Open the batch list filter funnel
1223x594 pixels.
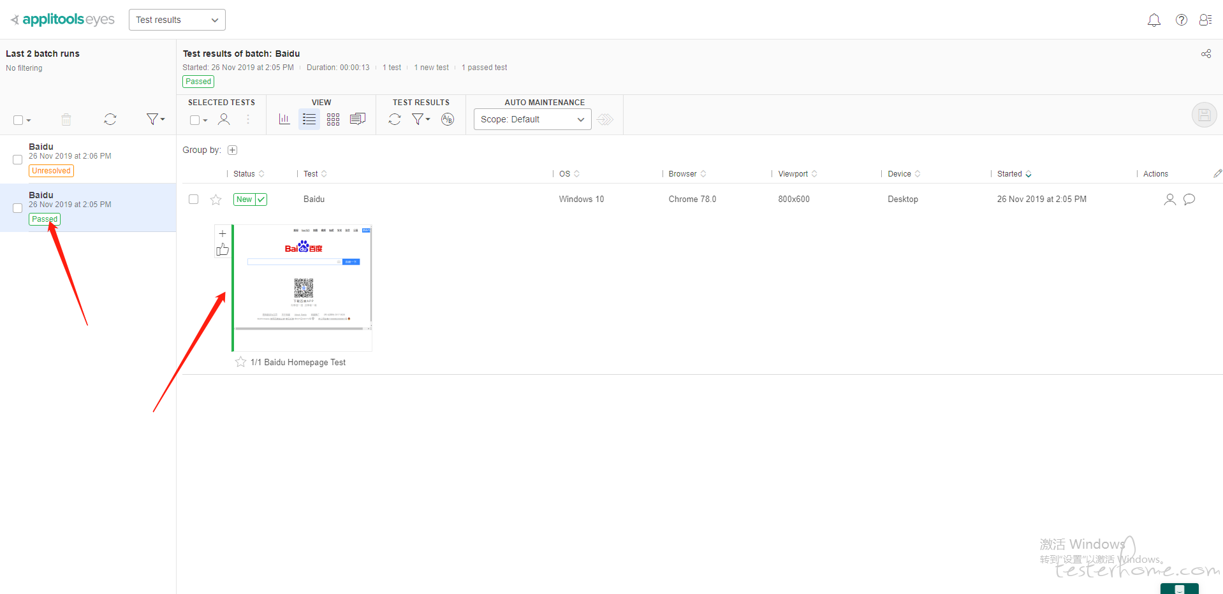click(x=155, y=119)
